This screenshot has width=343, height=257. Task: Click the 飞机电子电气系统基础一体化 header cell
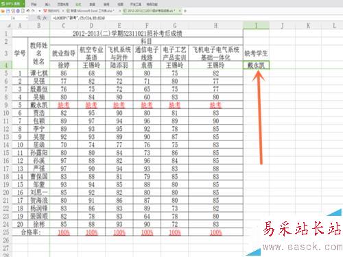pos(216,53)
